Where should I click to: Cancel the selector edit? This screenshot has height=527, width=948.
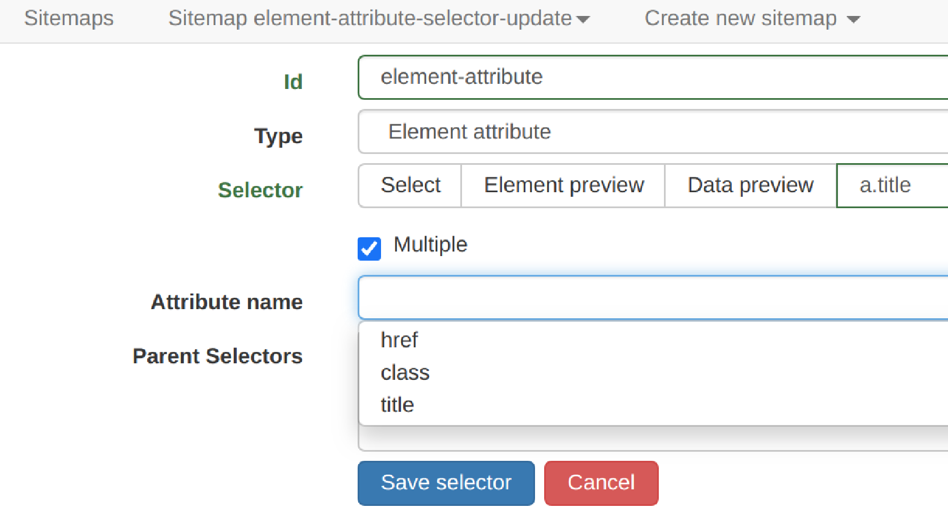[601, 483]
